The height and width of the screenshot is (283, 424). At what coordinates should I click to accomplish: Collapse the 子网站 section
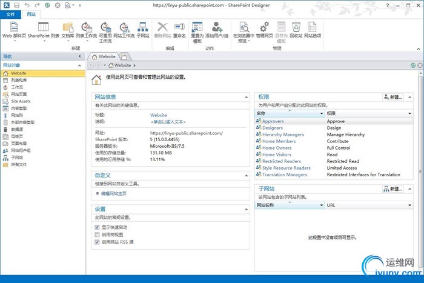pos(409,189)
